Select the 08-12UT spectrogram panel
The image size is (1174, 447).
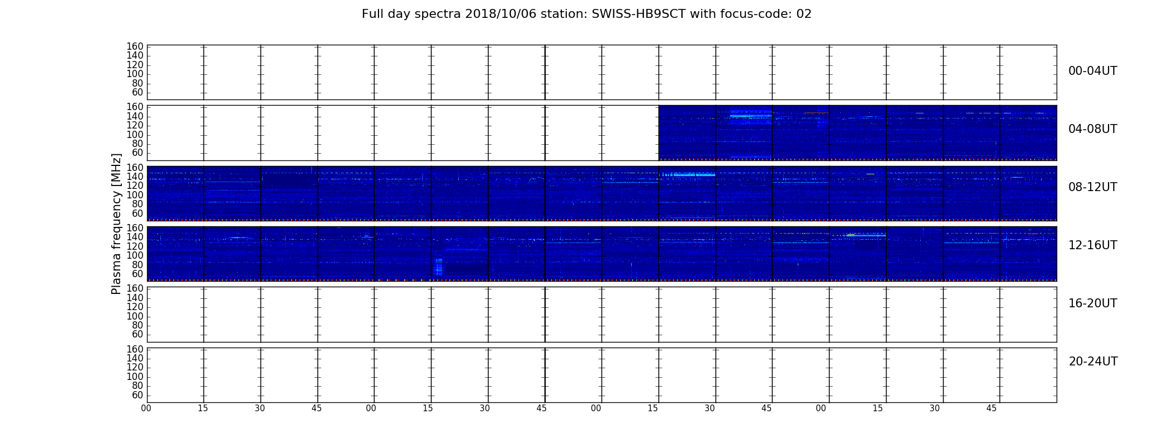pos(602,193)
